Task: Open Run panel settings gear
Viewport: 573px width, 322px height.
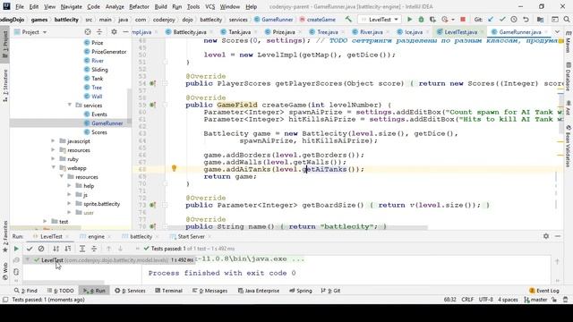Action: pyautogui.click(x=546, y=236)
